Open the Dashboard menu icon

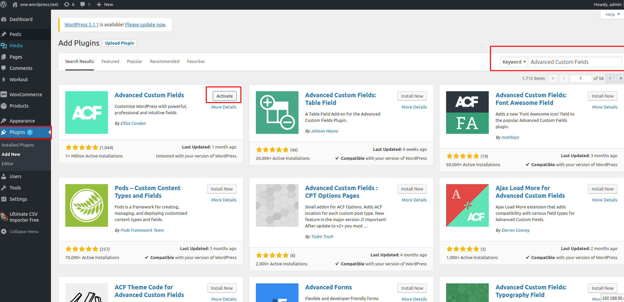click(4, 19)
